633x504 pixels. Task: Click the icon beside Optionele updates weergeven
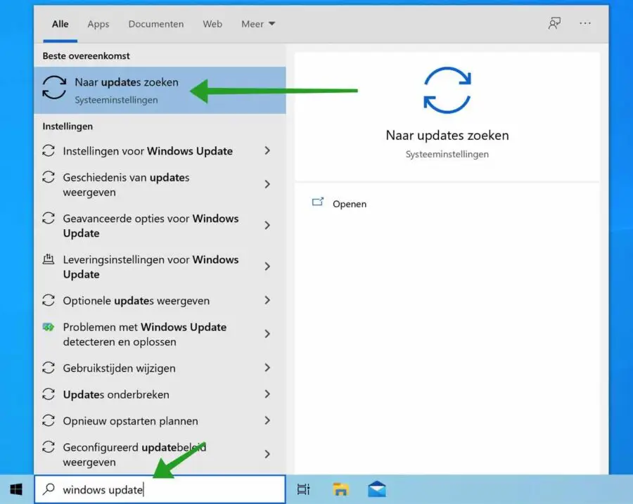[x=49, y=300]
